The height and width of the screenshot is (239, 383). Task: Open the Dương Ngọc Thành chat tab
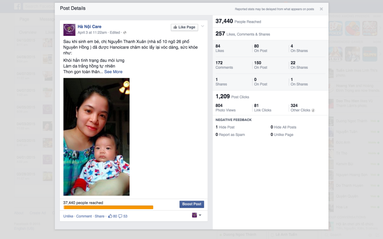pos(242,235)
